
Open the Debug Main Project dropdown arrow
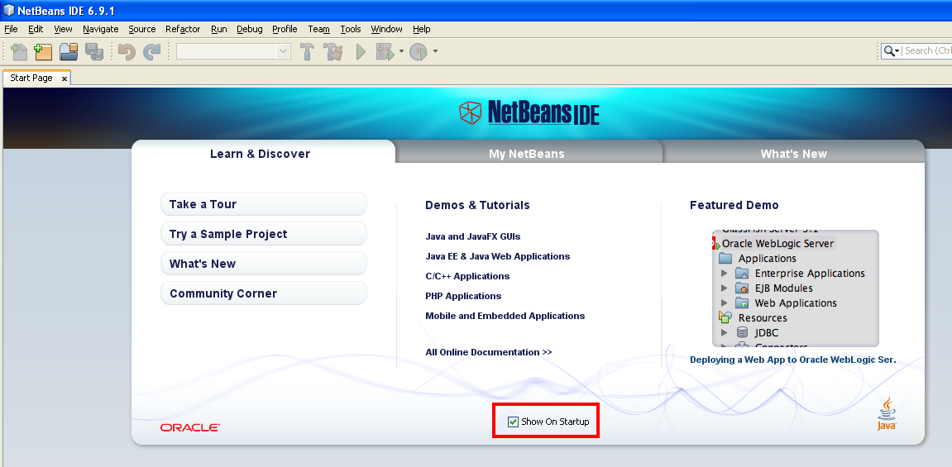coord(401,51)
